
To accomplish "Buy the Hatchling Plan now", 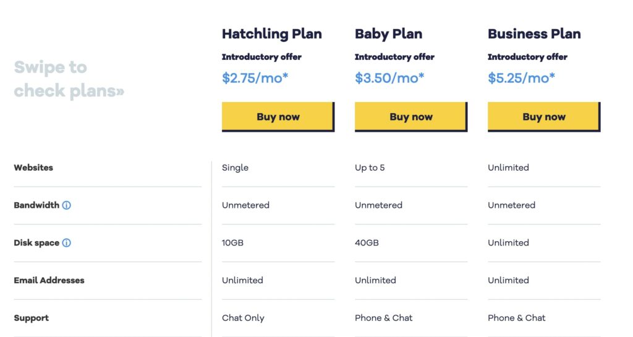I will click(278, 117).
